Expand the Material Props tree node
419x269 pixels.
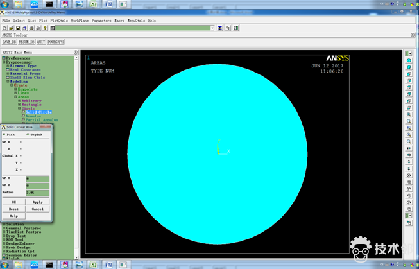point(8,74)
